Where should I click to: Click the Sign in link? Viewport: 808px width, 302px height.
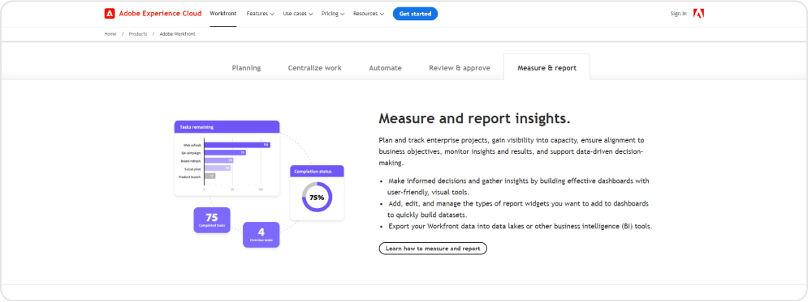[678, 14]
